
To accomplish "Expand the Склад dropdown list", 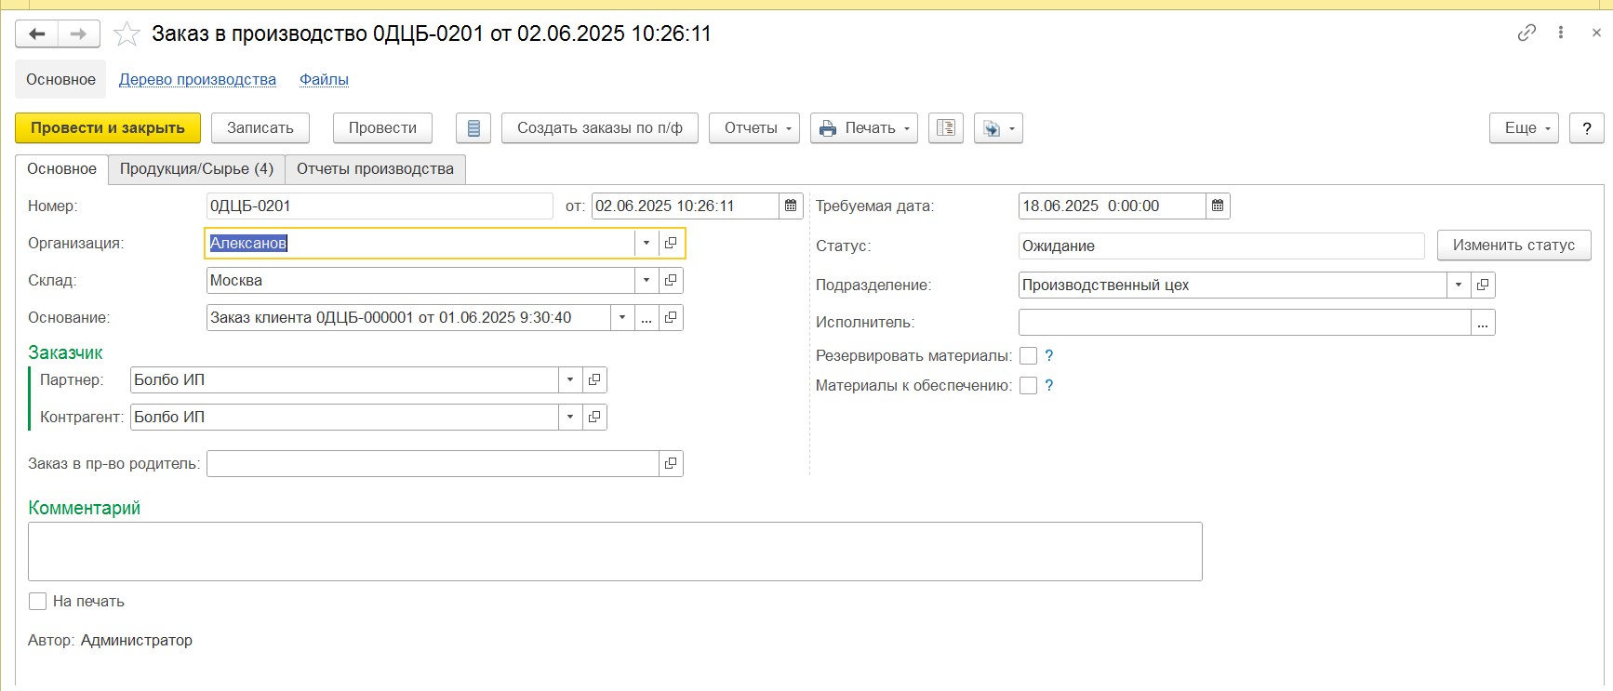I will 647,280.
